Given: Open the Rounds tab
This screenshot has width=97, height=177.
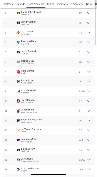Looking at the screenshot, I should [x=21, y=4].
